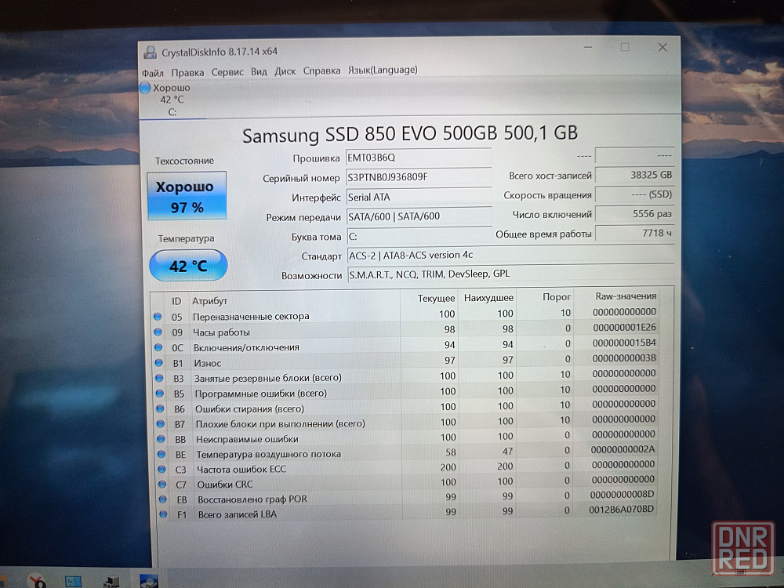
Task: Click the Серийный номер field
Action: click(419, 177)
